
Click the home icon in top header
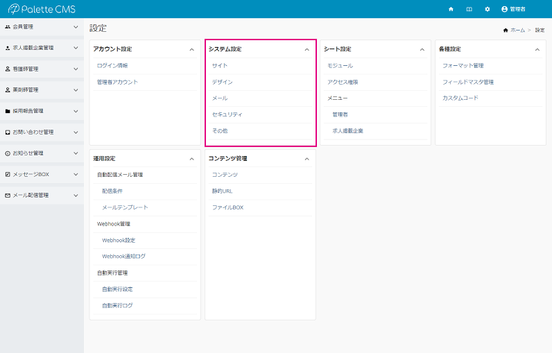point(451,9)
